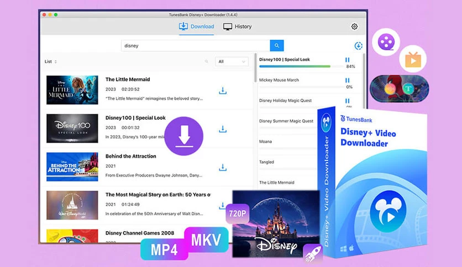Screen dimensions: 462x267
Task: Pause the Disney100 Special Look download
Action: click(x=348, y=60)
